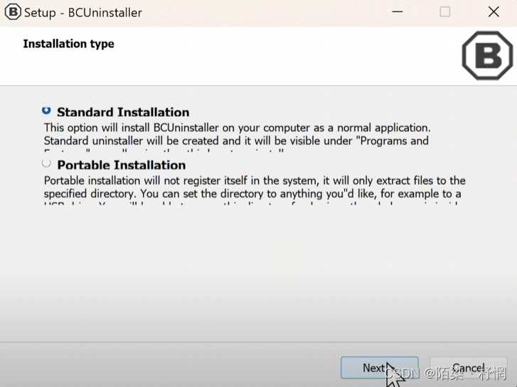Maximize the setup window
Screen dimensions: 517x387
(444, 12)
